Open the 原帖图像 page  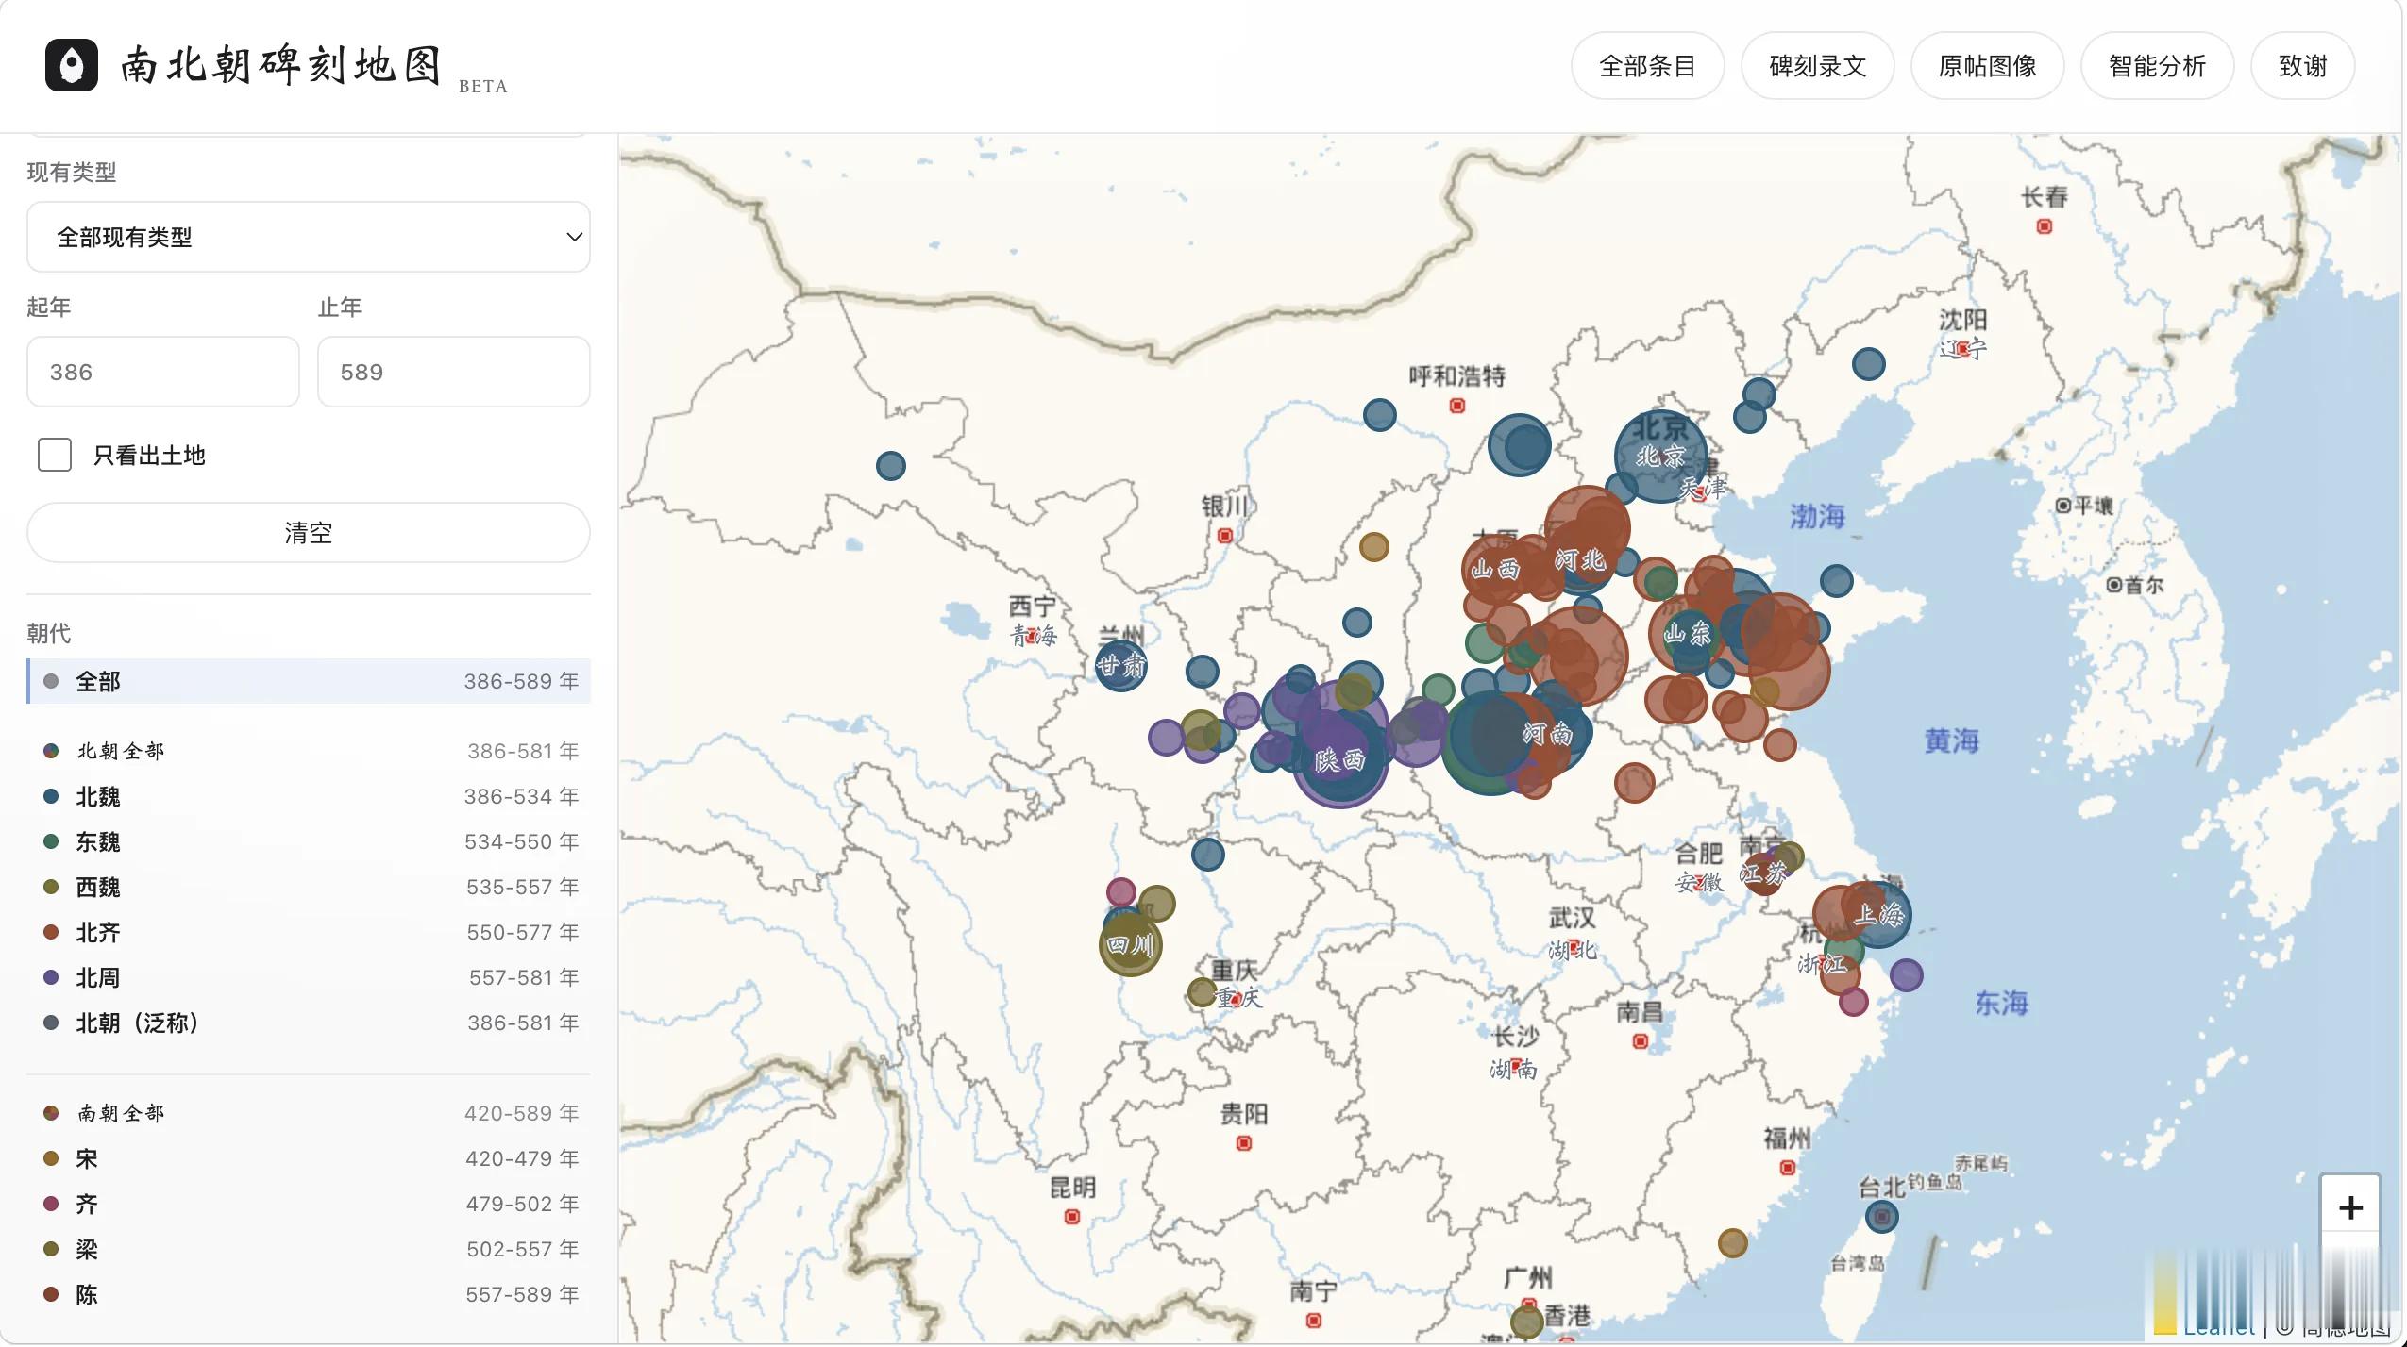pos(1987,66)
